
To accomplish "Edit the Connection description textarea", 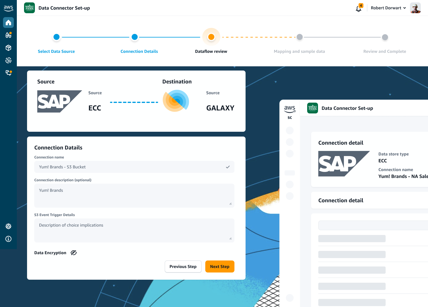I will [134, 196].
